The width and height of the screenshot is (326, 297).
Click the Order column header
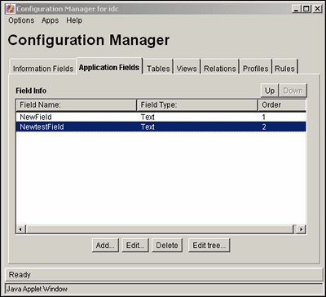[282, 105]
